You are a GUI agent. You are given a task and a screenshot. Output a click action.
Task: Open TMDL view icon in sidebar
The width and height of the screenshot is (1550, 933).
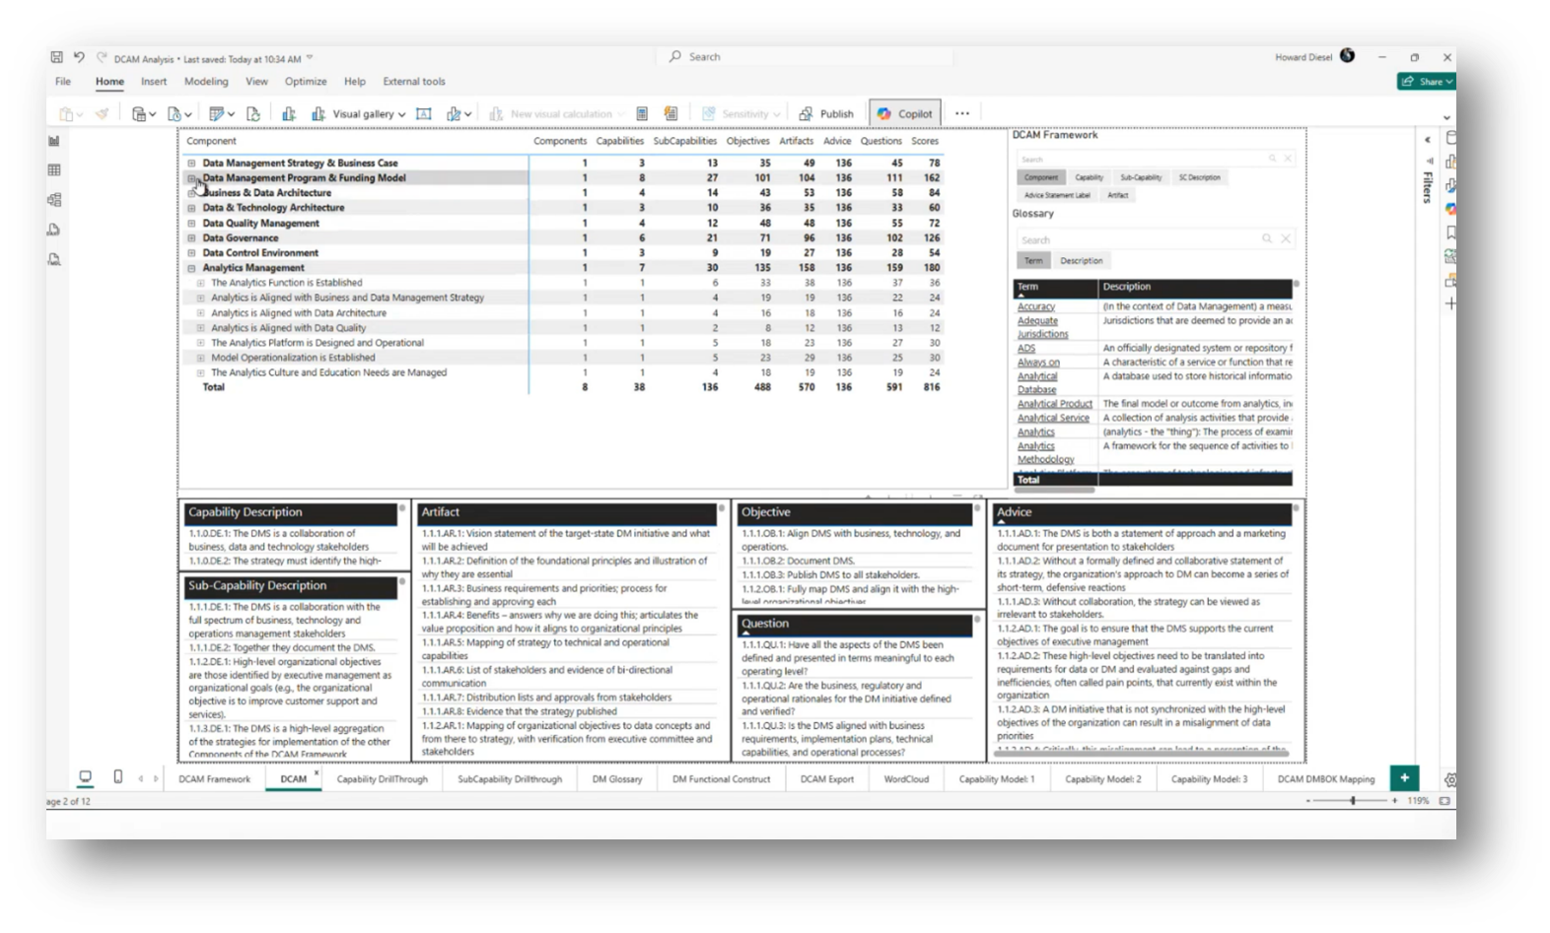[x=54, y=259]
